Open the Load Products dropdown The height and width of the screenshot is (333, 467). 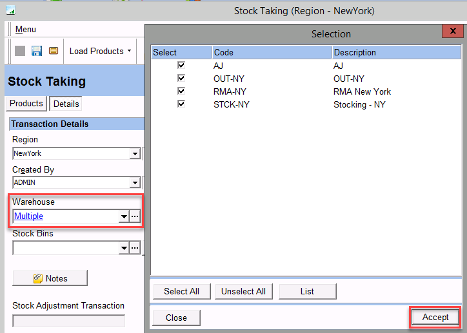pyautogui.click(x=100, y=51)
